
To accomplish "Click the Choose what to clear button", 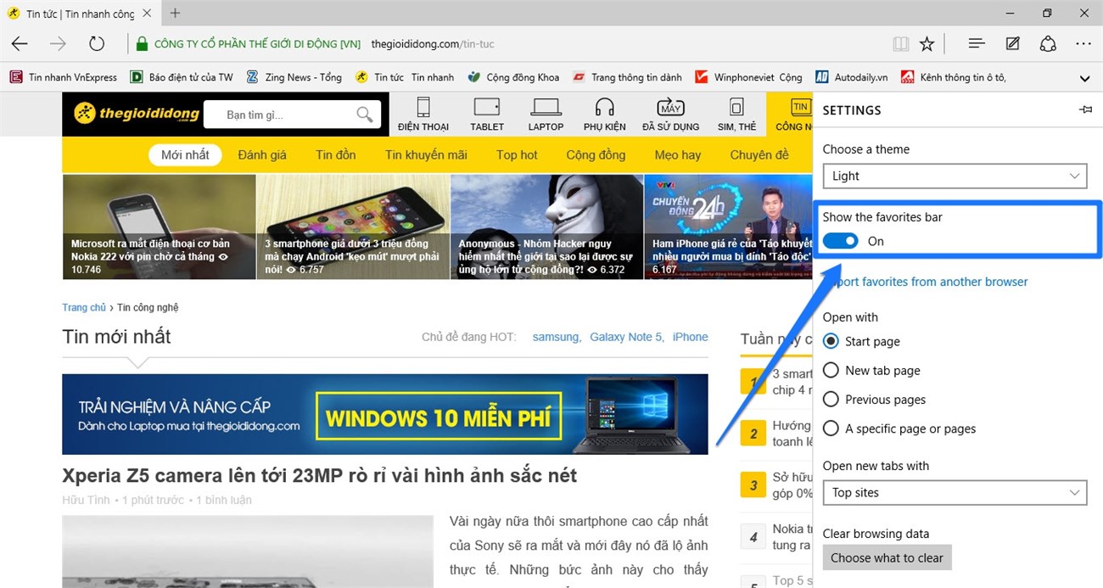I will (x=887, y=557).
